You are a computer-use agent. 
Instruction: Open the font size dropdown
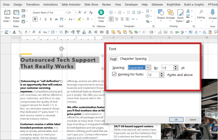(x=76, y=13)
